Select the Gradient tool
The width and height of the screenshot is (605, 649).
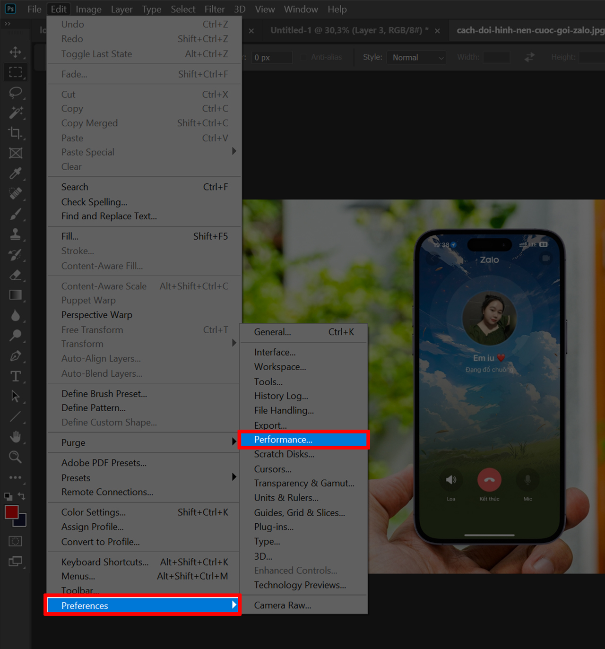pyautogui.click(x=16, y=295)
